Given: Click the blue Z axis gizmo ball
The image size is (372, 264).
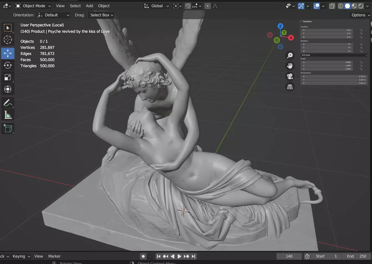Looking at the screenshot, I should pos(280,26).
